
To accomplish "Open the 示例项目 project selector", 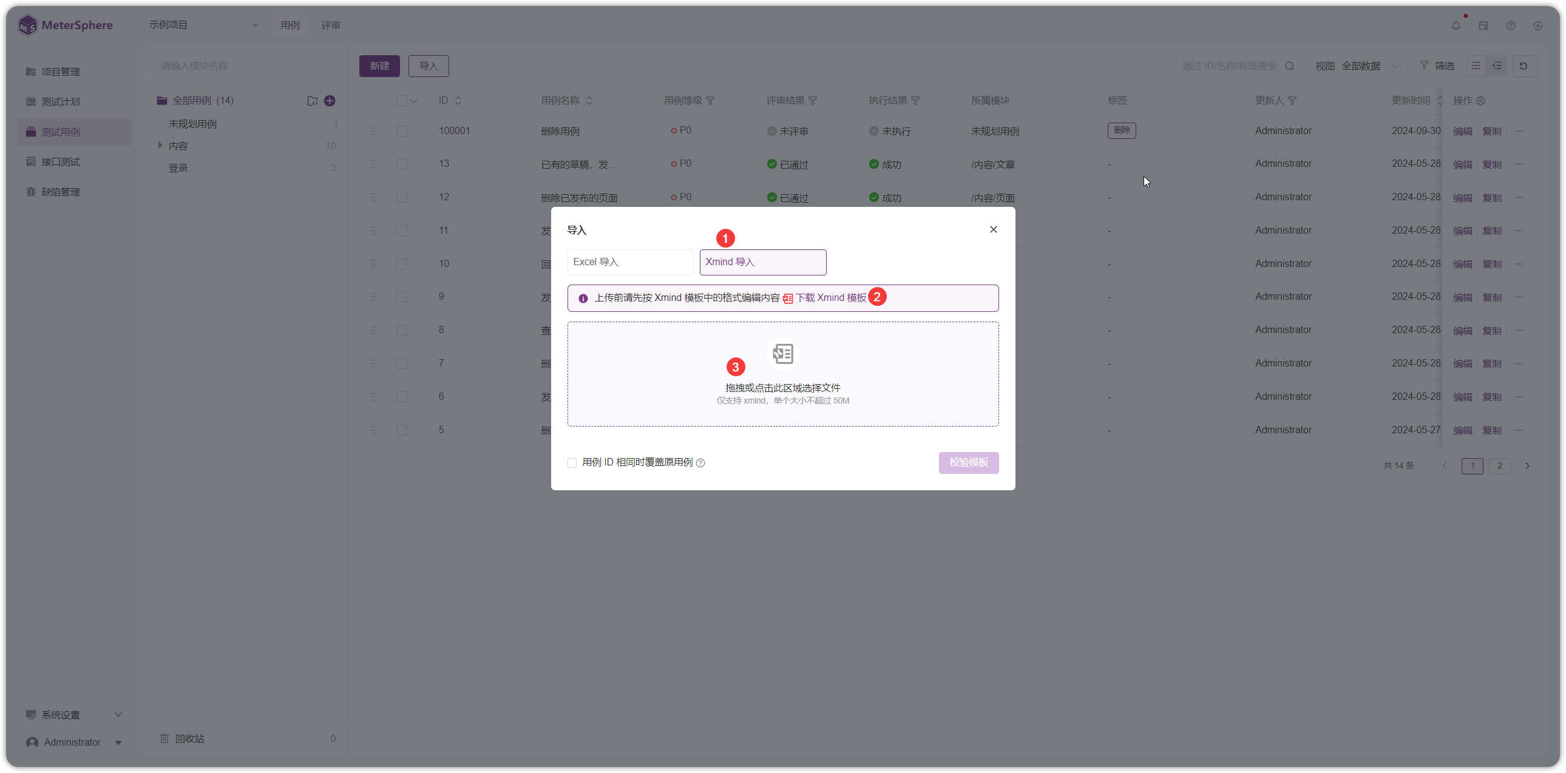I will click(x=204, y=25).
